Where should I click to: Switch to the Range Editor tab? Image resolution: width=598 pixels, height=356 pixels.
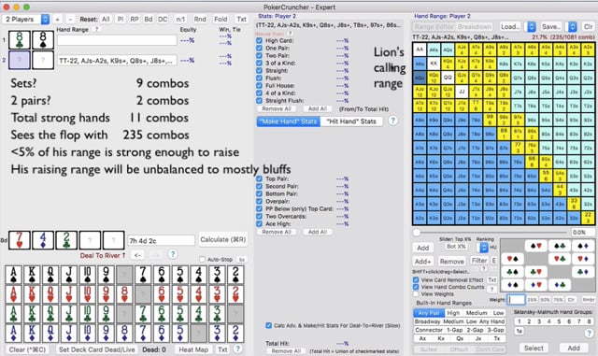coord(434,27)
